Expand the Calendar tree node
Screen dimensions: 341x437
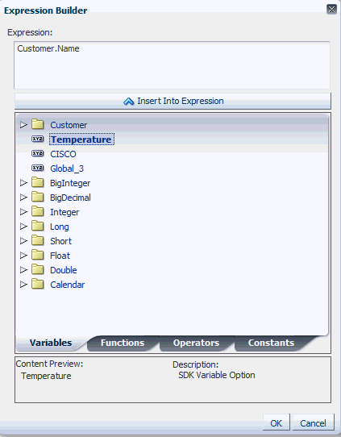tap(23, 285)
